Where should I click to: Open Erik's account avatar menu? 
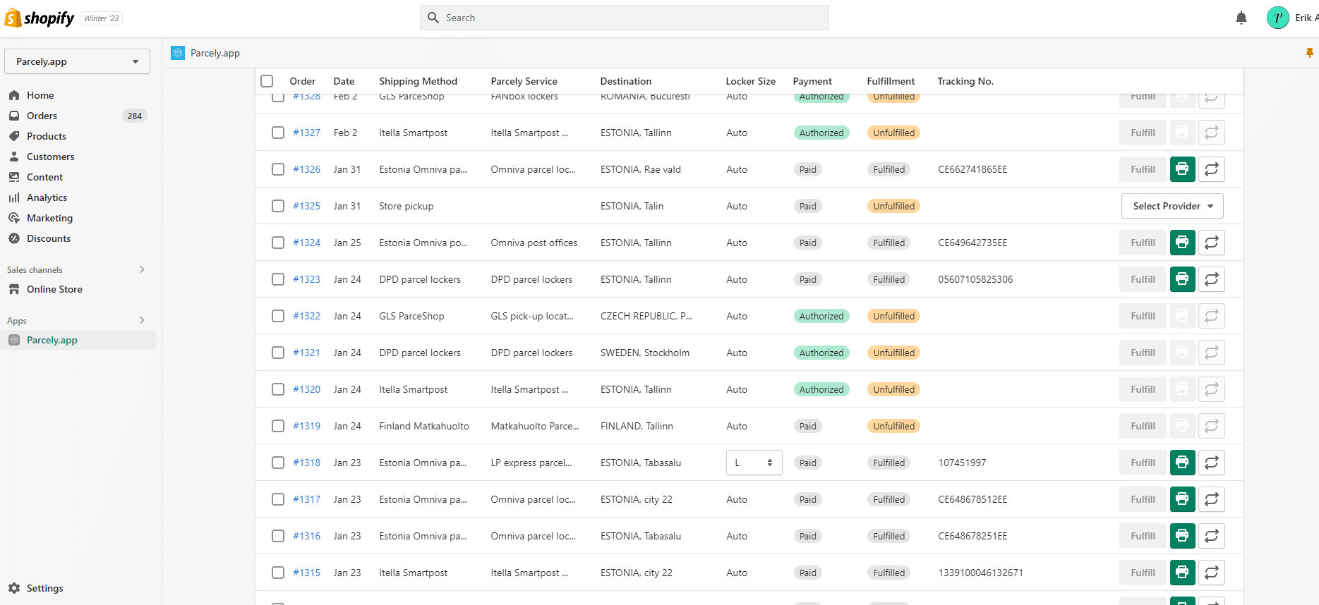[x=1278, y=18]
